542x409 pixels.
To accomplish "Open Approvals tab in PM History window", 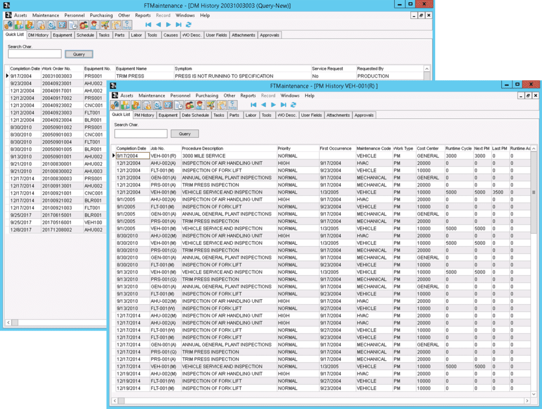I will click(364, 115).
